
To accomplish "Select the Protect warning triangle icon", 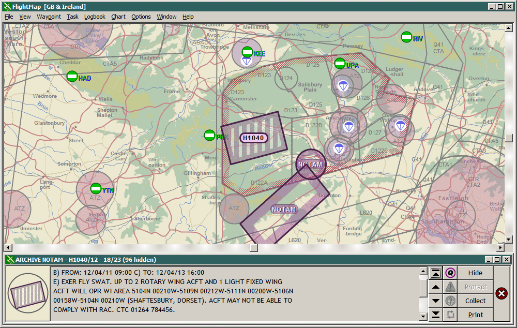I will click(x=450, y=287).
